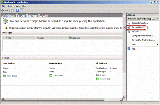The height and width of the screenshot is (105, 160).
Task: Click the 'Next Backup' heading
Action: click(55, 63)
